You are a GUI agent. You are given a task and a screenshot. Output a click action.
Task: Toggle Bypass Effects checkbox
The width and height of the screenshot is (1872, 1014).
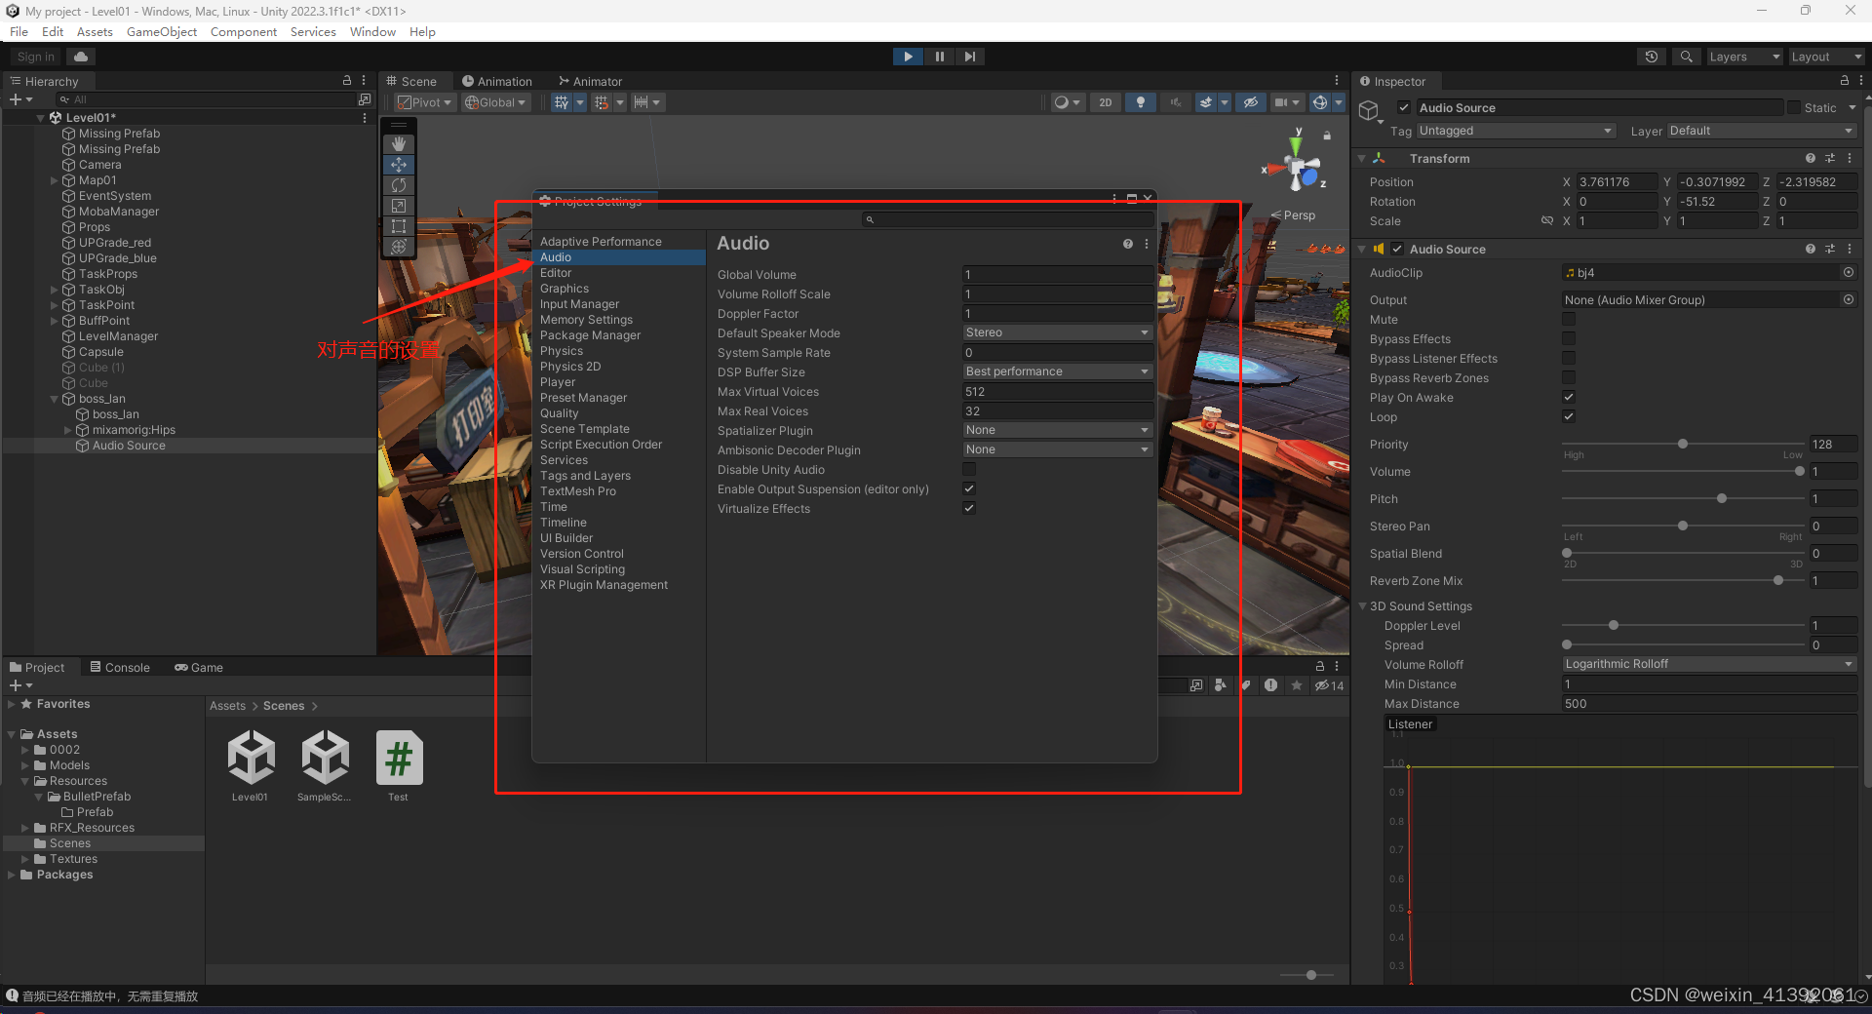click(1569, 338)
